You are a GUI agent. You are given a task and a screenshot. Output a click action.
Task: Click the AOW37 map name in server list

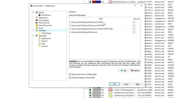click(x=171, y=2)
